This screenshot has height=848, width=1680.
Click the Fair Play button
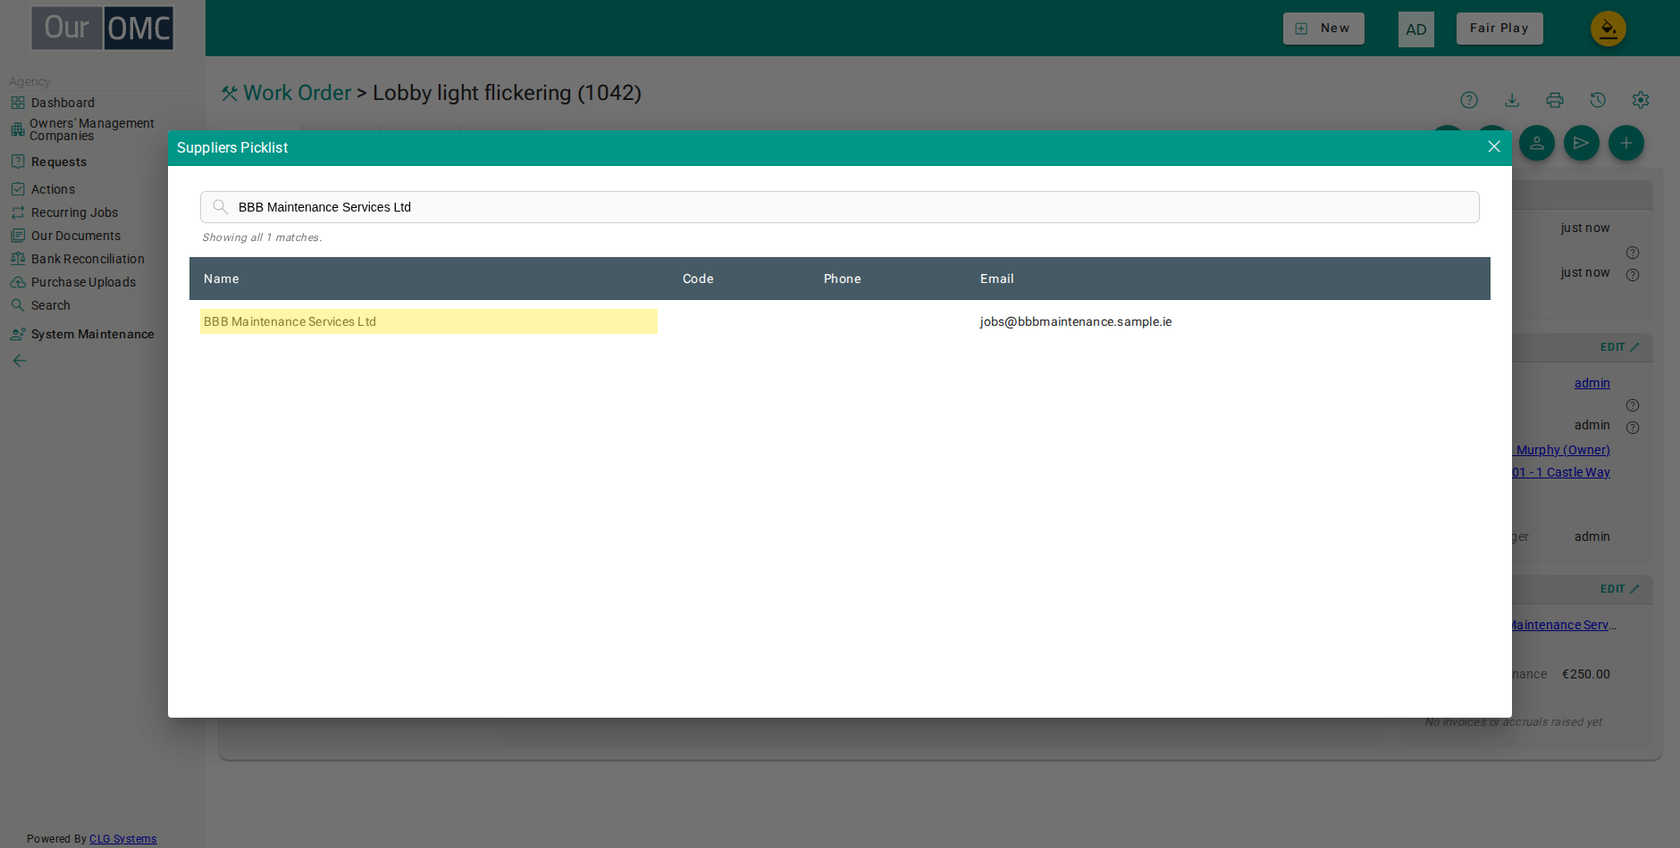click(1499, 29)
